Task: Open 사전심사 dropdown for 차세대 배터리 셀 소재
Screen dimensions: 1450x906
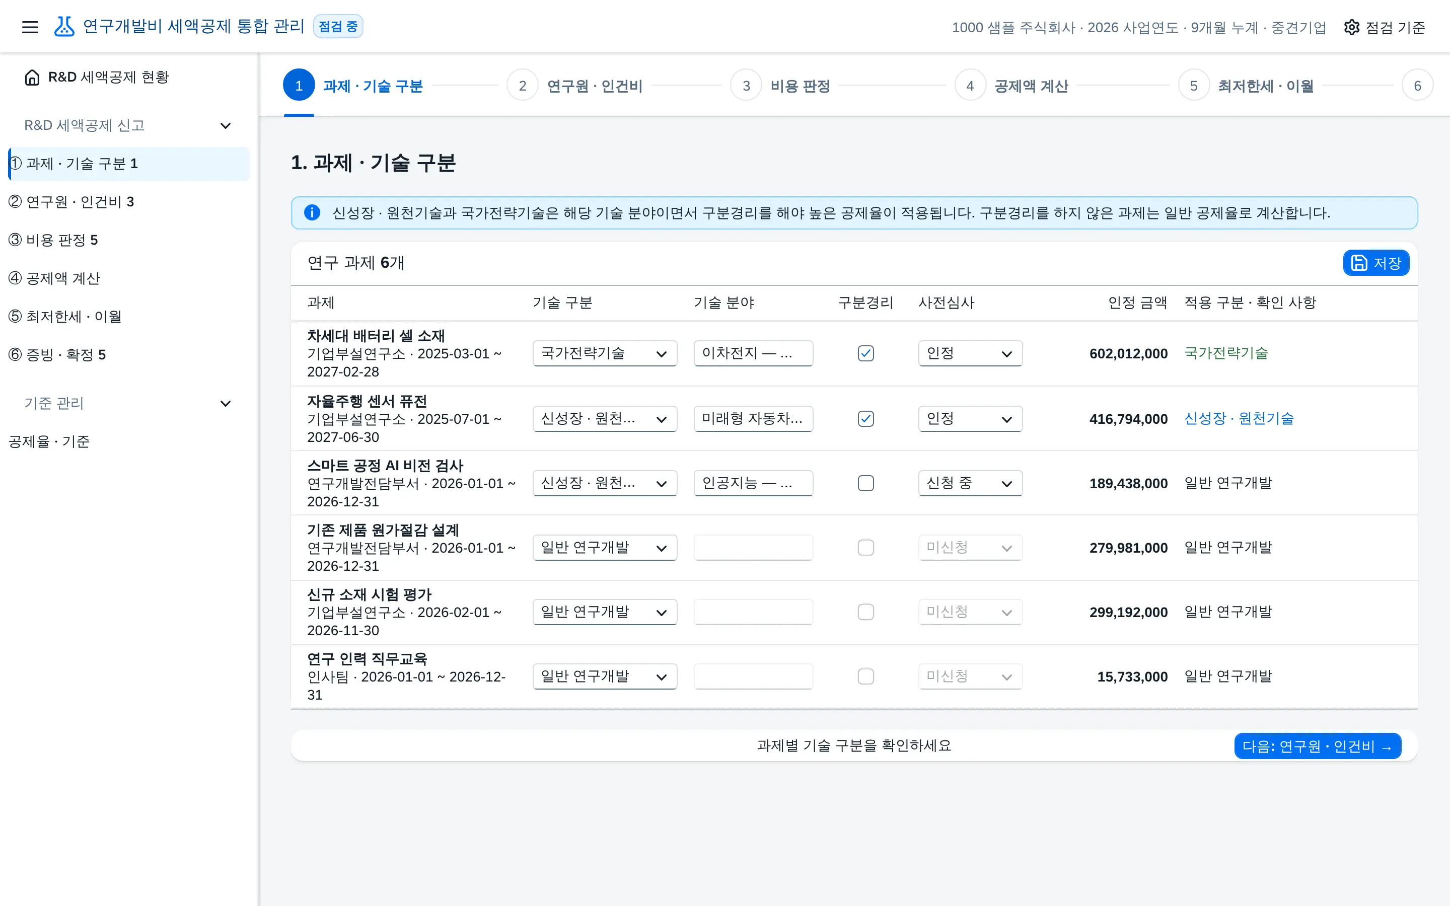Action: click(970, 353)
